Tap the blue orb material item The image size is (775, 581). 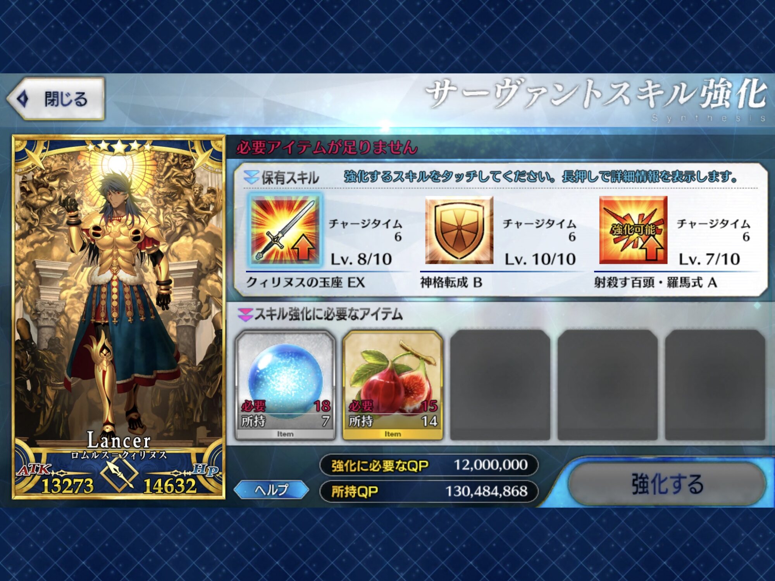pos(285,385)
